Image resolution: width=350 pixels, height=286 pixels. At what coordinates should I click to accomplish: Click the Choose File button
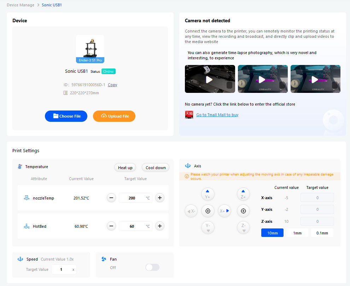[x=66, y=116]
